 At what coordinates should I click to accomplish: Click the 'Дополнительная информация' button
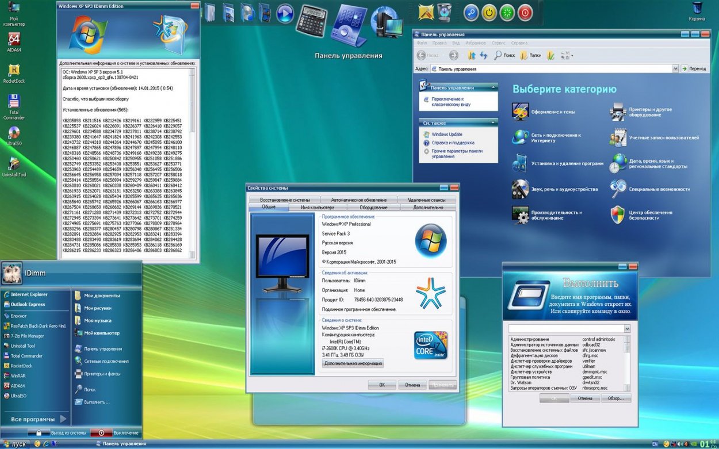click(353, 363)
